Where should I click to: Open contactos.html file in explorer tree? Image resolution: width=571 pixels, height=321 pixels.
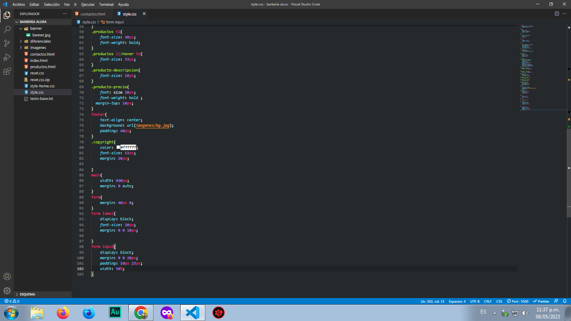click(42, 54)
